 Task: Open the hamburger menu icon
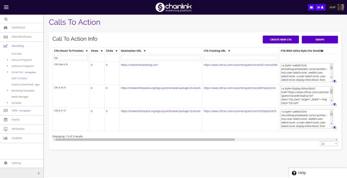point(6,7)
